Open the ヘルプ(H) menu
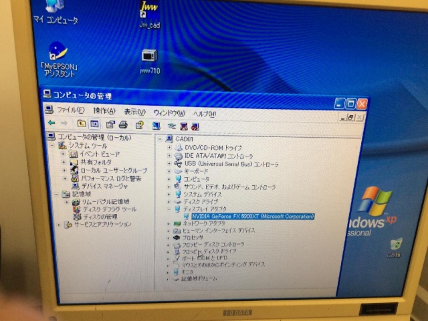This screenshot has width=428, height=321. [x=205, y=114]
